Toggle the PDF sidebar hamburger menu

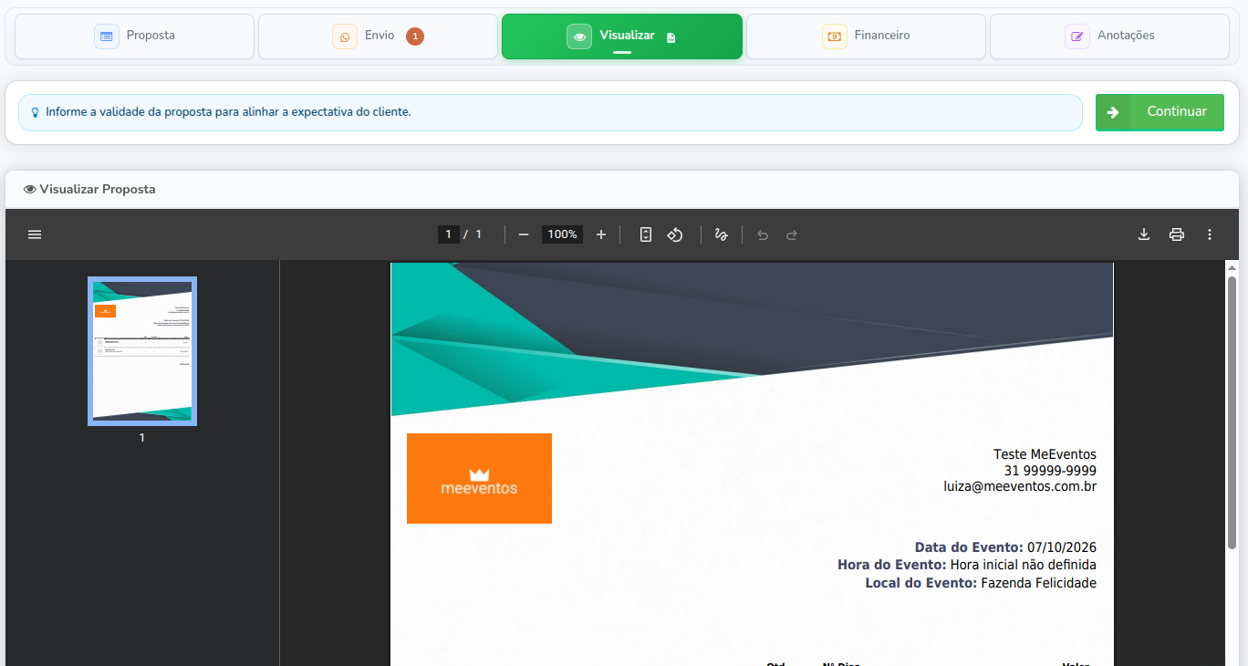35,234
